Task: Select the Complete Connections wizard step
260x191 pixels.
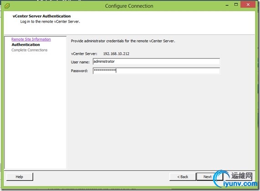Action: [29, 50]
